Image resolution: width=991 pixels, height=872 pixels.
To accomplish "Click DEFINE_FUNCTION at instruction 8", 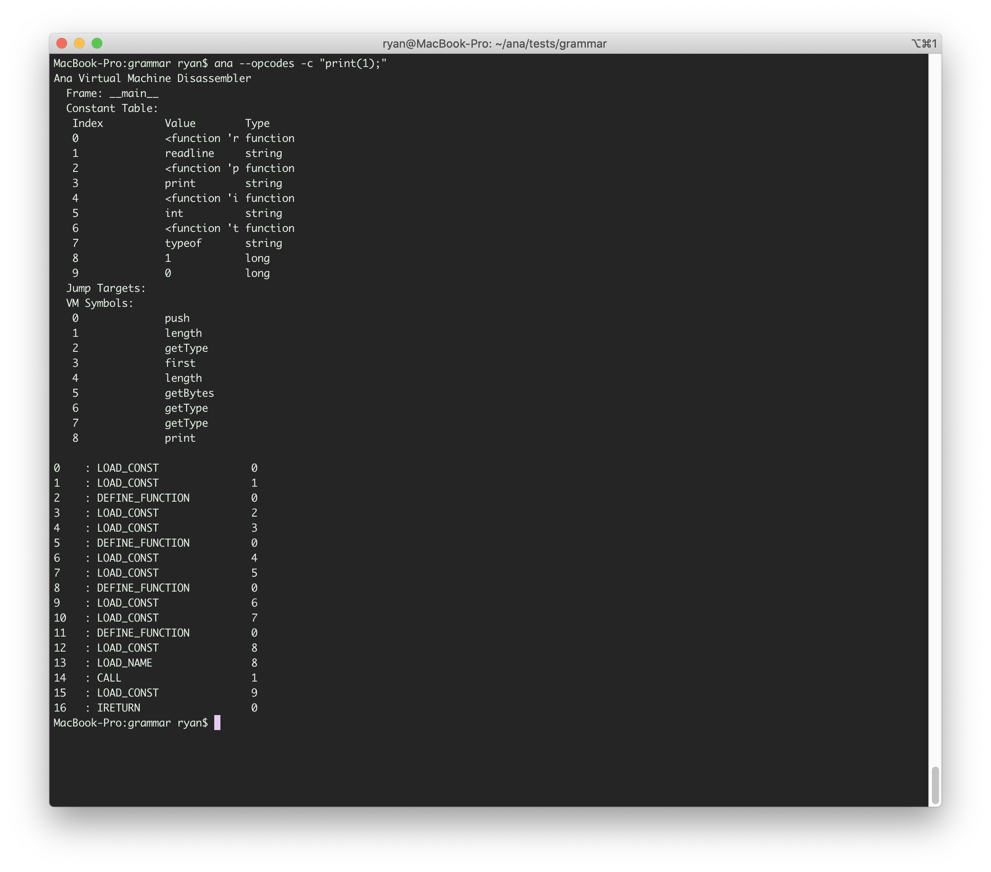I will tap(144, 589).
